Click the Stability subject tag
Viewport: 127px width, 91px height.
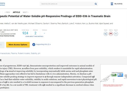34,53
